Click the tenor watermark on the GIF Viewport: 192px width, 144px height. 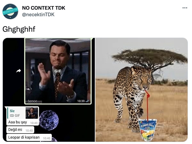pos(32,101)
